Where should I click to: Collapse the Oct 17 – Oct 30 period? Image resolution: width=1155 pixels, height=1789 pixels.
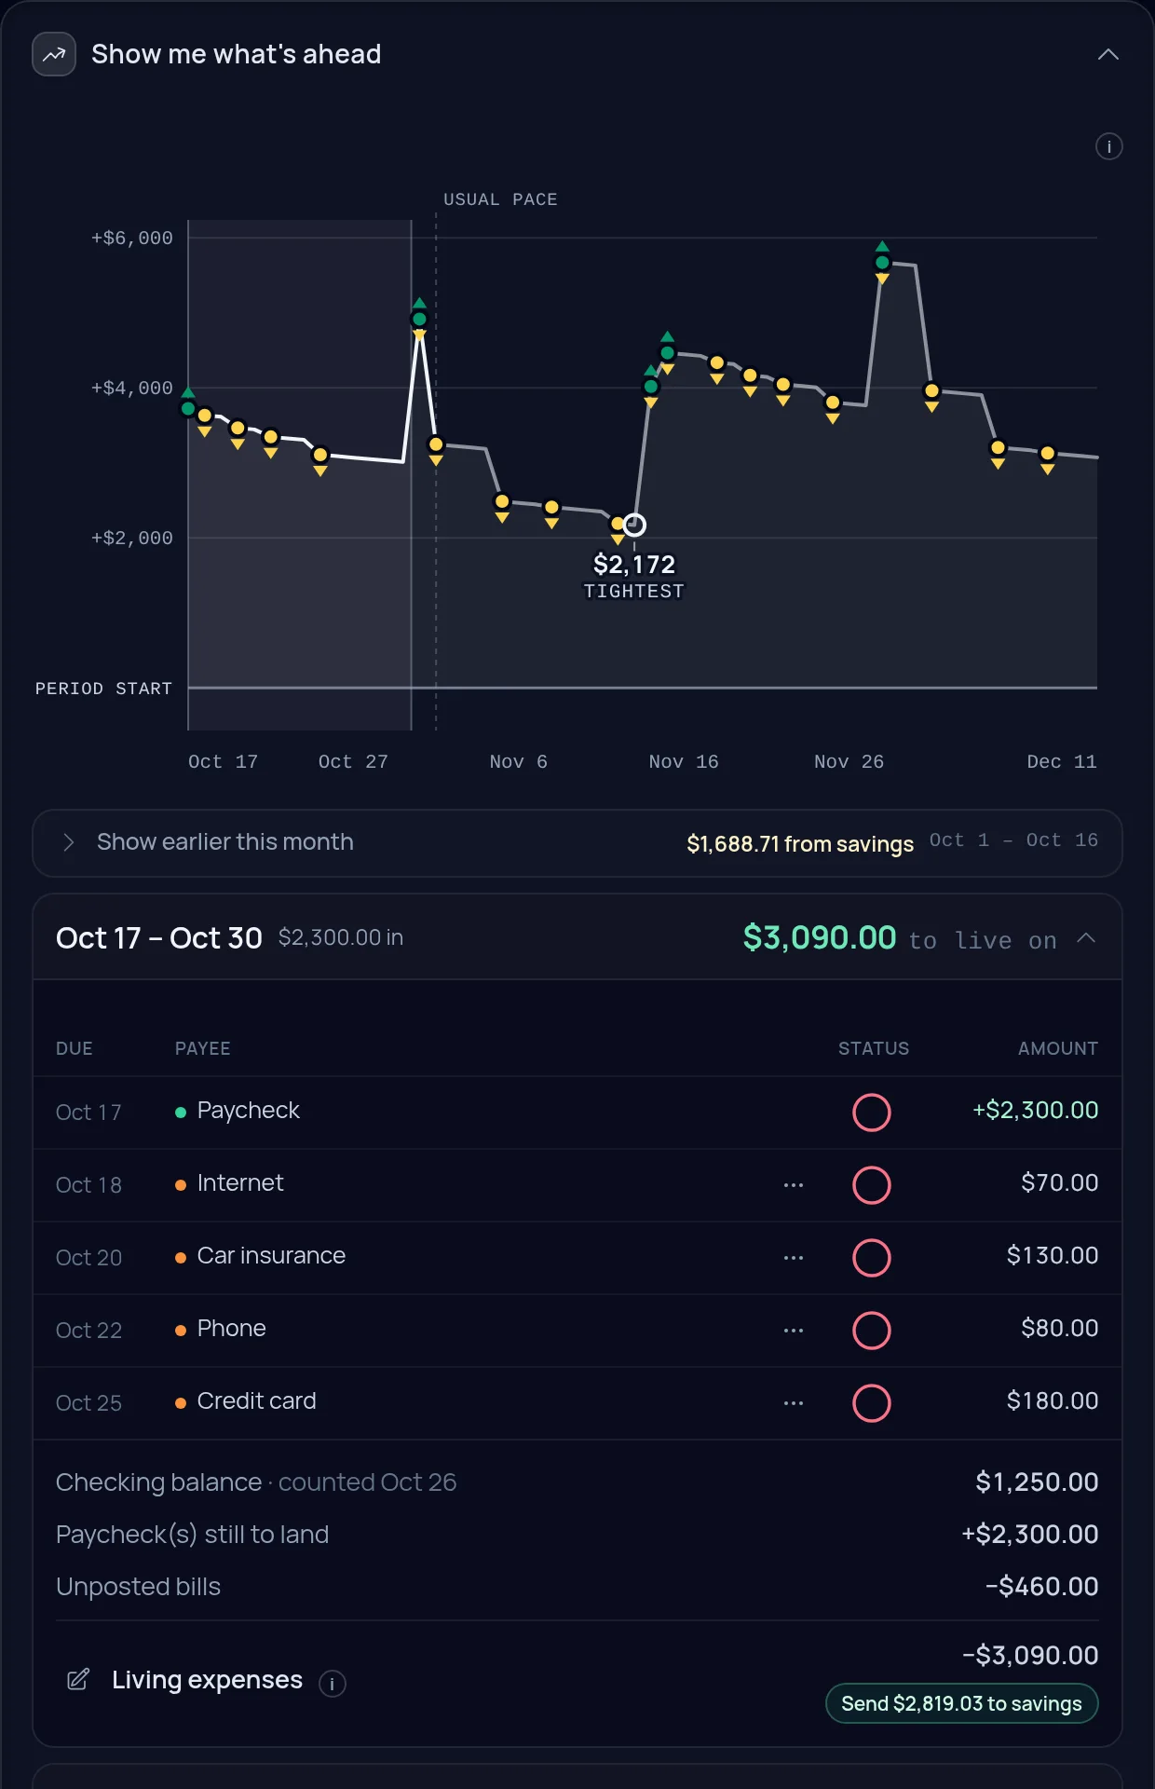pyautogui.click(x=1085, y=937)
